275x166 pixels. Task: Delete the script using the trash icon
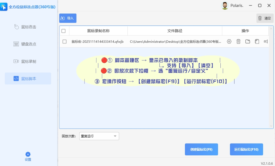click(x=238, y=41)
